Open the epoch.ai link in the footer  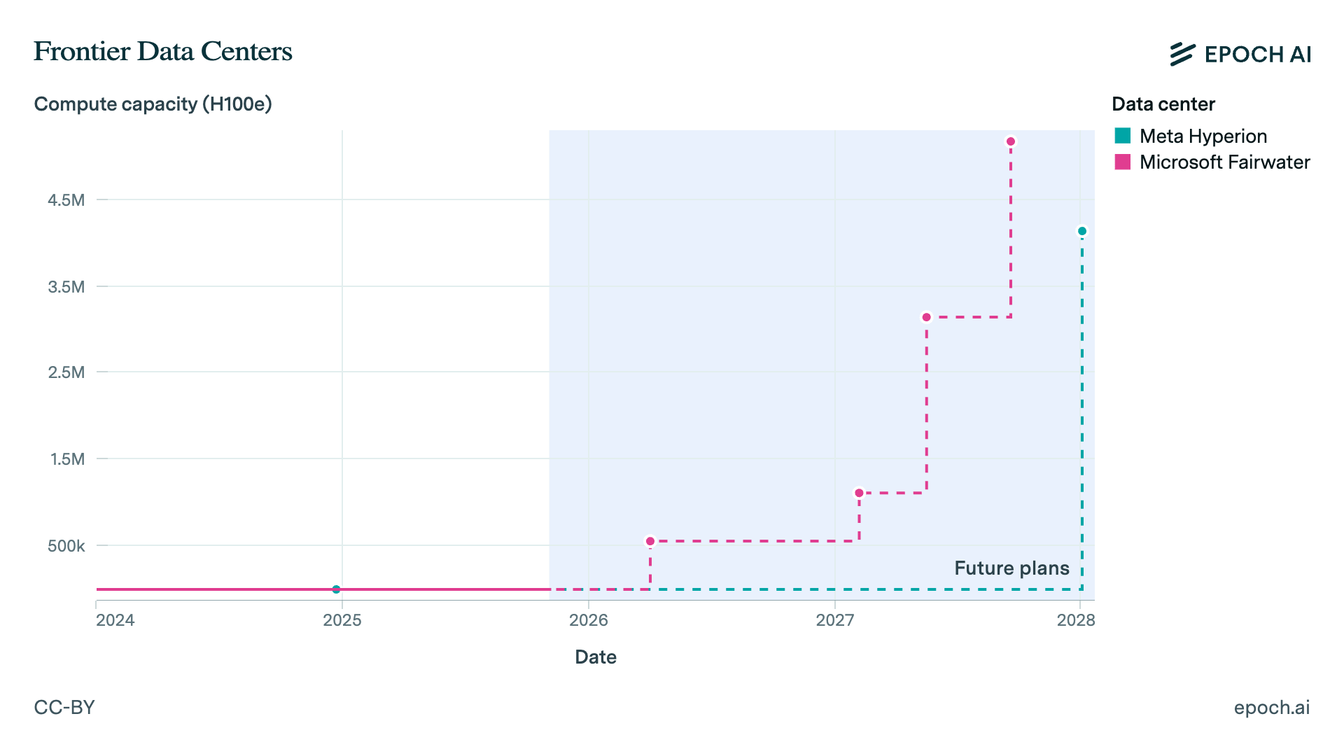(x=1271, y=707)
